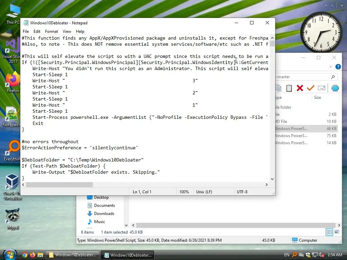
Task: Click the Rename icon in Explorer toolbar
Action: (321, 88)
